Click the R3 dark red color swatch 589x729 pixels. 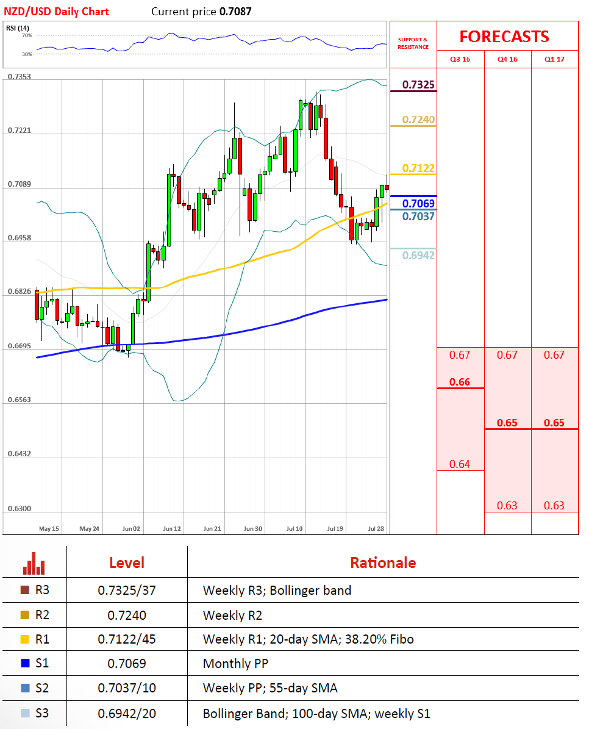tap(25, 590)
